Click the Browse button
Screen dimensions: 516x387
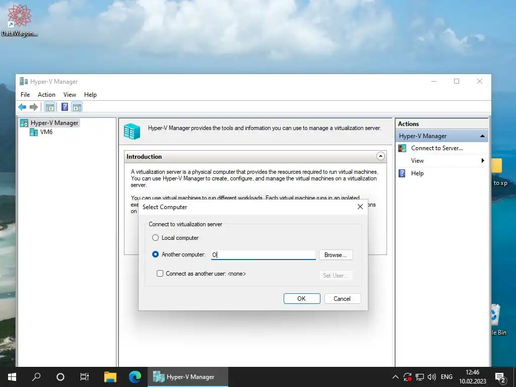(x=336, y=254)
